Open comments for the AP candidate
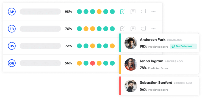The image size is (202, 98). (133, 12)
